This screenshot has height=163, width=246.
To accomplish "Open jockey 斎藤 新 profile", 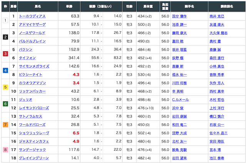I will click(178, 66).
